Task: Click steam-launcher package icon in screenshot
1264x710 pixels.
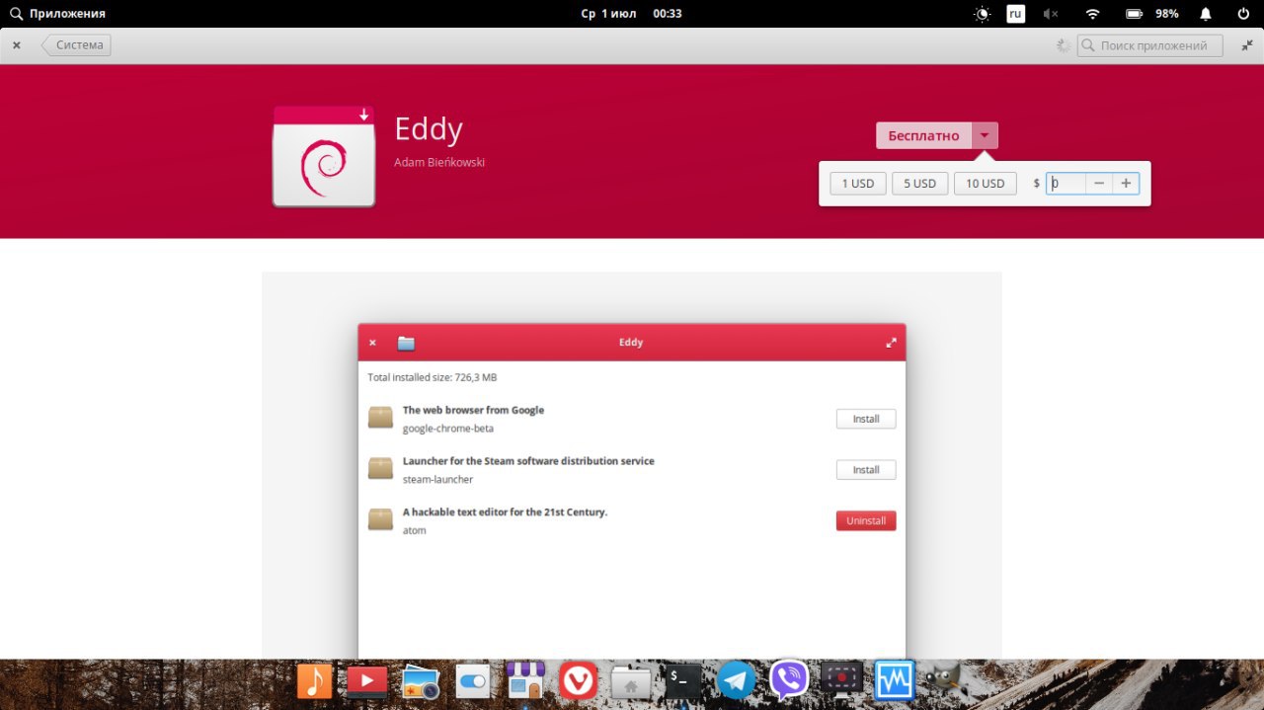Action: [x=380, y=468]
